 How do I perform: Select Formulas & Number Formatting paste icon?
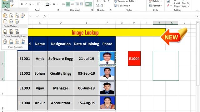[x=17, y=16]
